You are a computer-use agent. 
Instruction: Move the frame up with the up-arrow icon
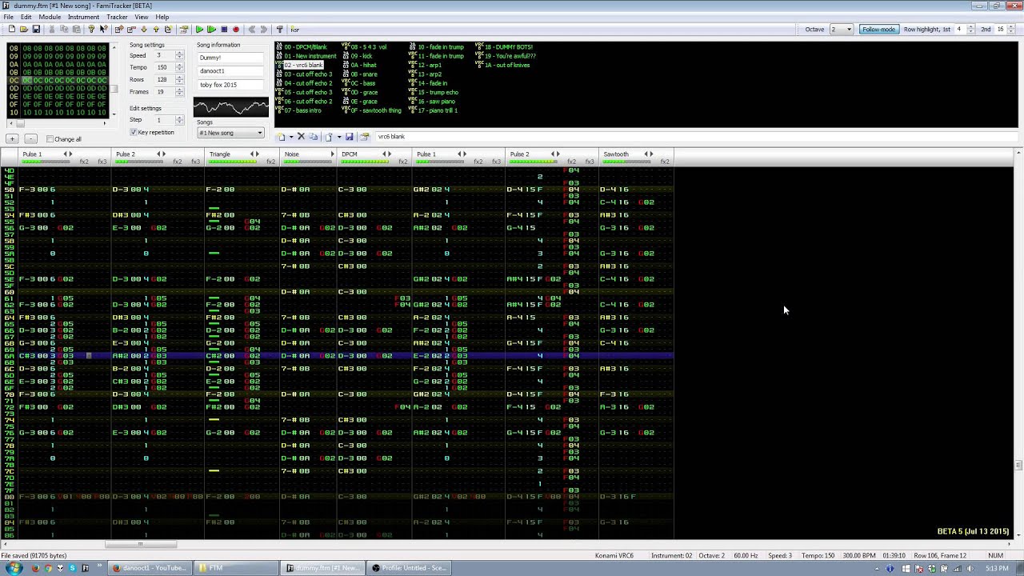[x=156, y=29]
